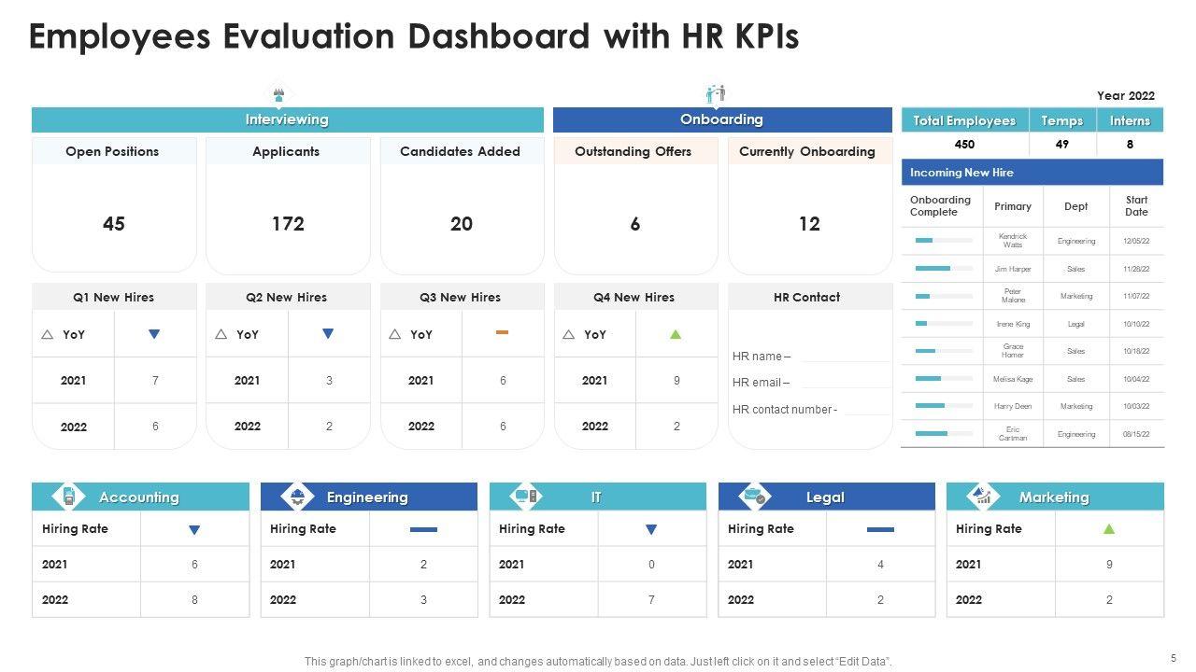Select the Incoming New Hire table header
The width and height of the screenshot is (1196, 672).
(x=1032, y=173)
